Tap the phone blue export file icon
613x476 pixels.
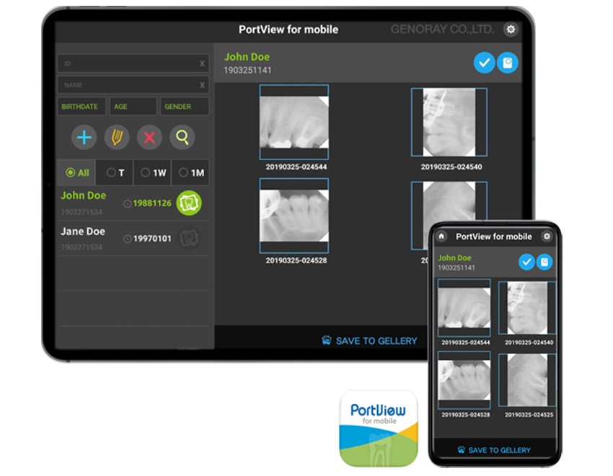[x=544, y=262]
